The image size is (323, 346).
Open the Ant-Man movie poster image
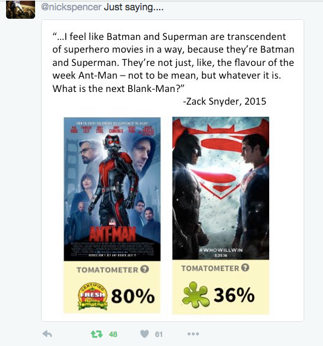pyautogui.click(x=112, y=189)
